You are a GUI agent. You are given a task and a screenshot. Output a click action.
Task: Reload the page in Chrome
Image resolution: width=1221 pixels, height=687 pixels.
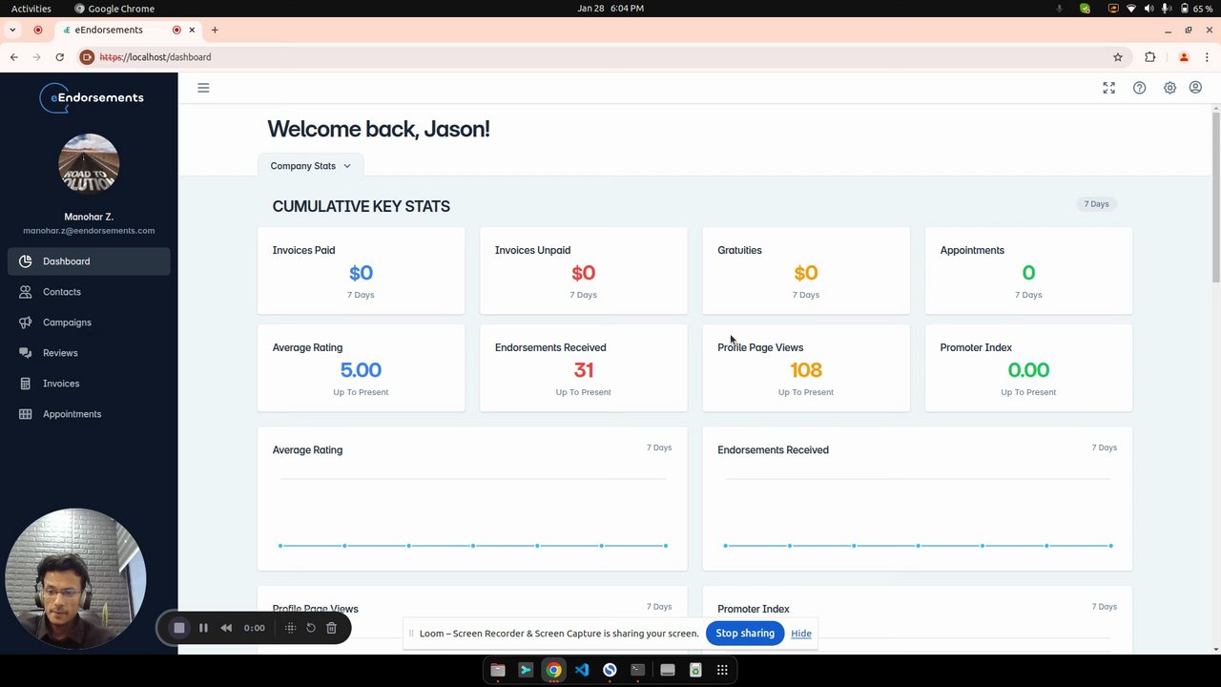59,57
